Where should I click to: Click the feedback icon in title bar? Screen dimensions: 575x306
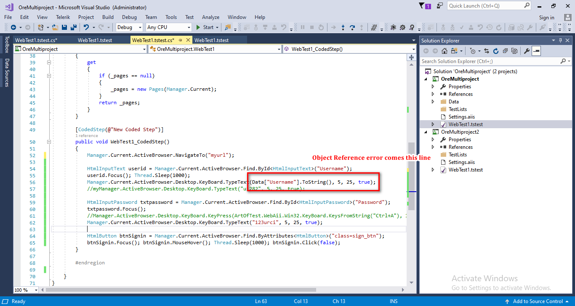[x=440, y=6]
